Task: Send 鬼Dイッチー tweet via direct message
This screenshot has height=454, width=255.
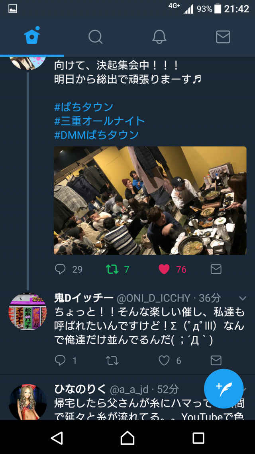Action: tap(216, 361)
